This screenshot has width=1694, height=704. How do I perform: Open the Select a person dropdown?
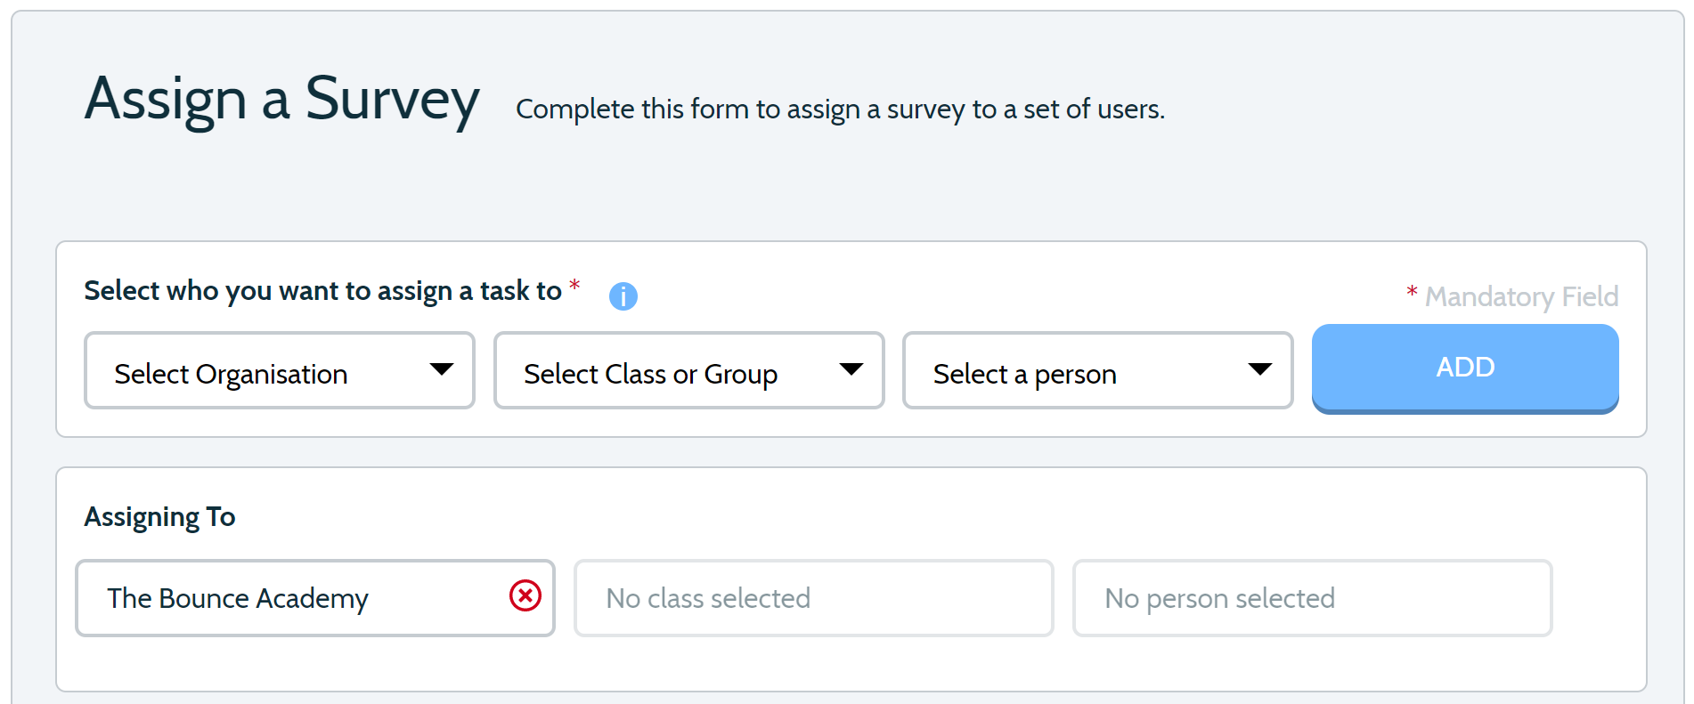[1098, 370]
